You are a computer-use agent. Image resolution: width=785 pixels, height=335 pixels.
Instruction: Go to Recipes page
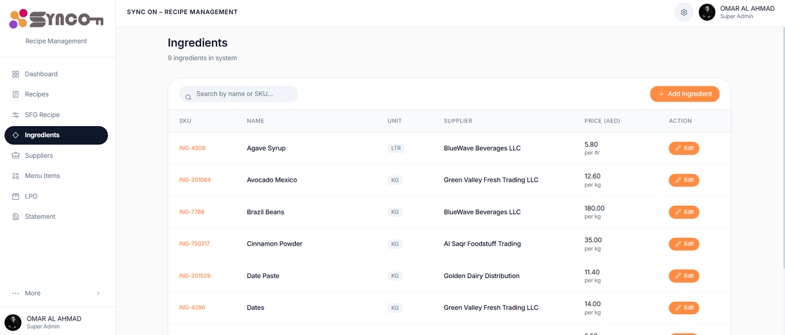[56, 94]
